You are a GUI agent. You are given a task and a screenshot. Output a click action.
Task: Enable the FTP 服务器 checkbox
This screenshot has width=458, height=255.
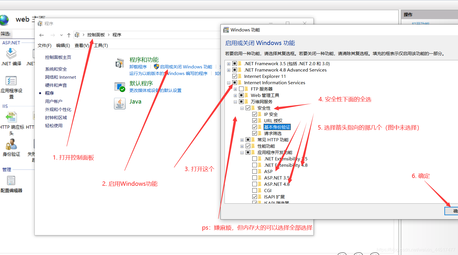point(242,89)
